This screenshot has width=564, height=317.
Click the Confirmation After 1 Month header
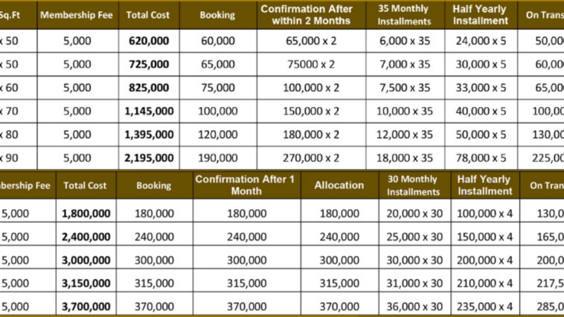point(245,185)
